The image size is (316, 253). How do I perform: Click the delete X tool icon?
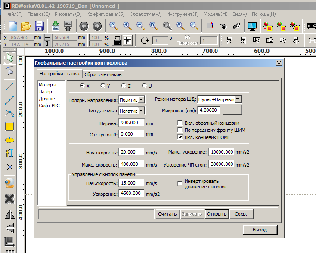coord(9,198)
